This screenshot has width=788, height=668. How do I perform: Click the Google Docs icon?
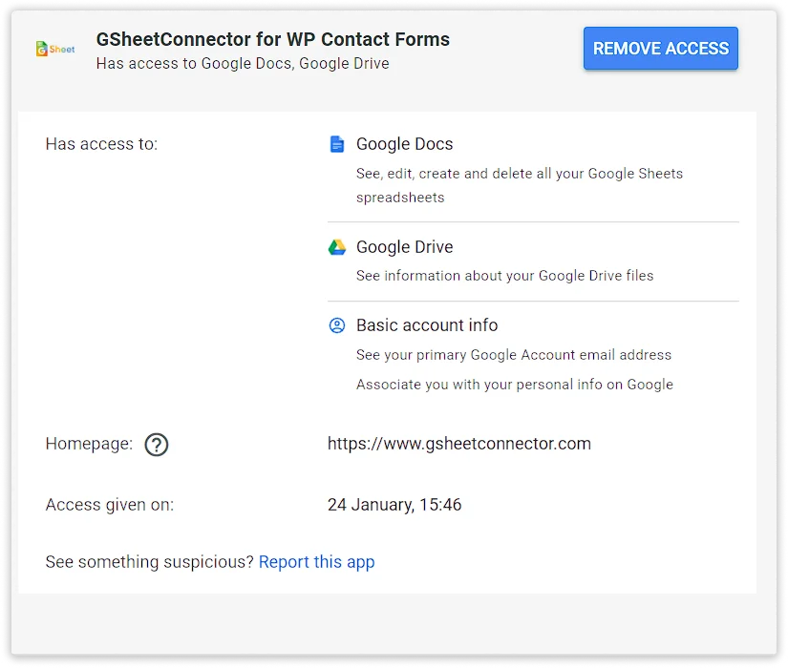point(336,144)
